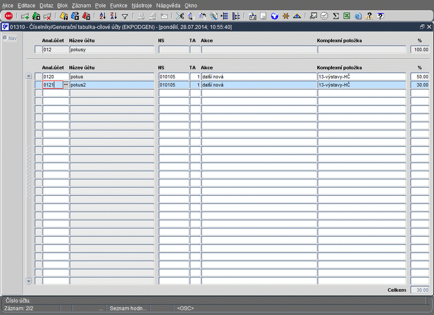Export using the green Excel icon
The height and width of the screenshot is (315, 434).
click(347, 16)
